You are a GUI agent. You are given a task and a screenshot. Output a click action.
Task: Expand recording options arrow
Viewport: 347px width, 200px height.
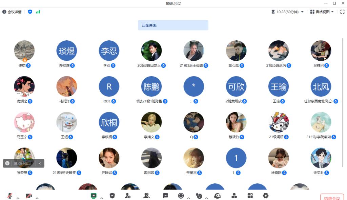tap(188, 198)
